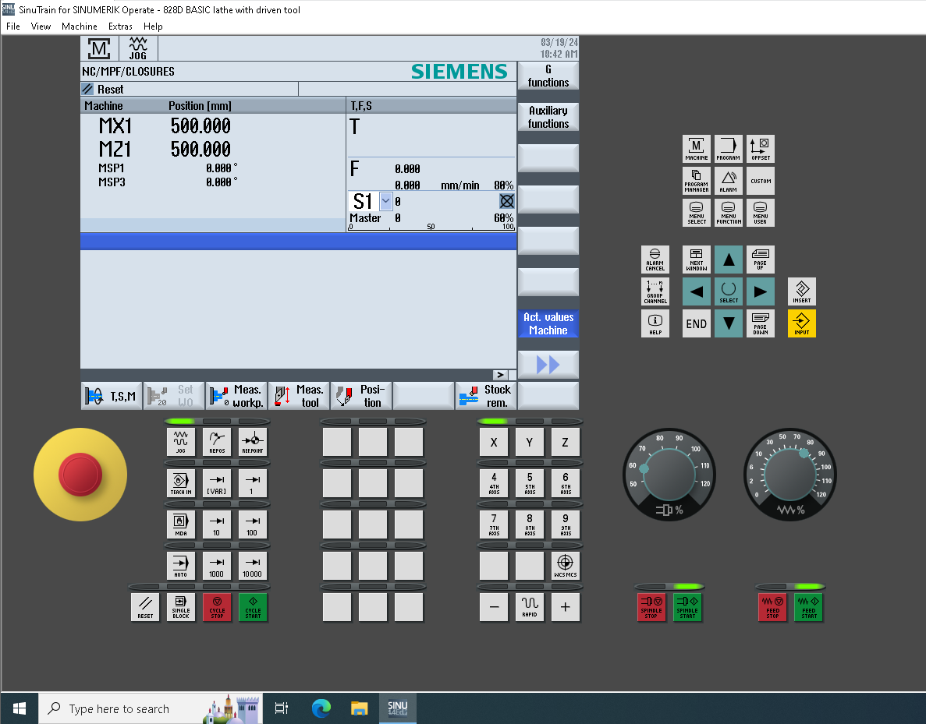Viewport: 926px width, 724px height.
Task: Click green SPINDLE START key
Action: (687, 607)
